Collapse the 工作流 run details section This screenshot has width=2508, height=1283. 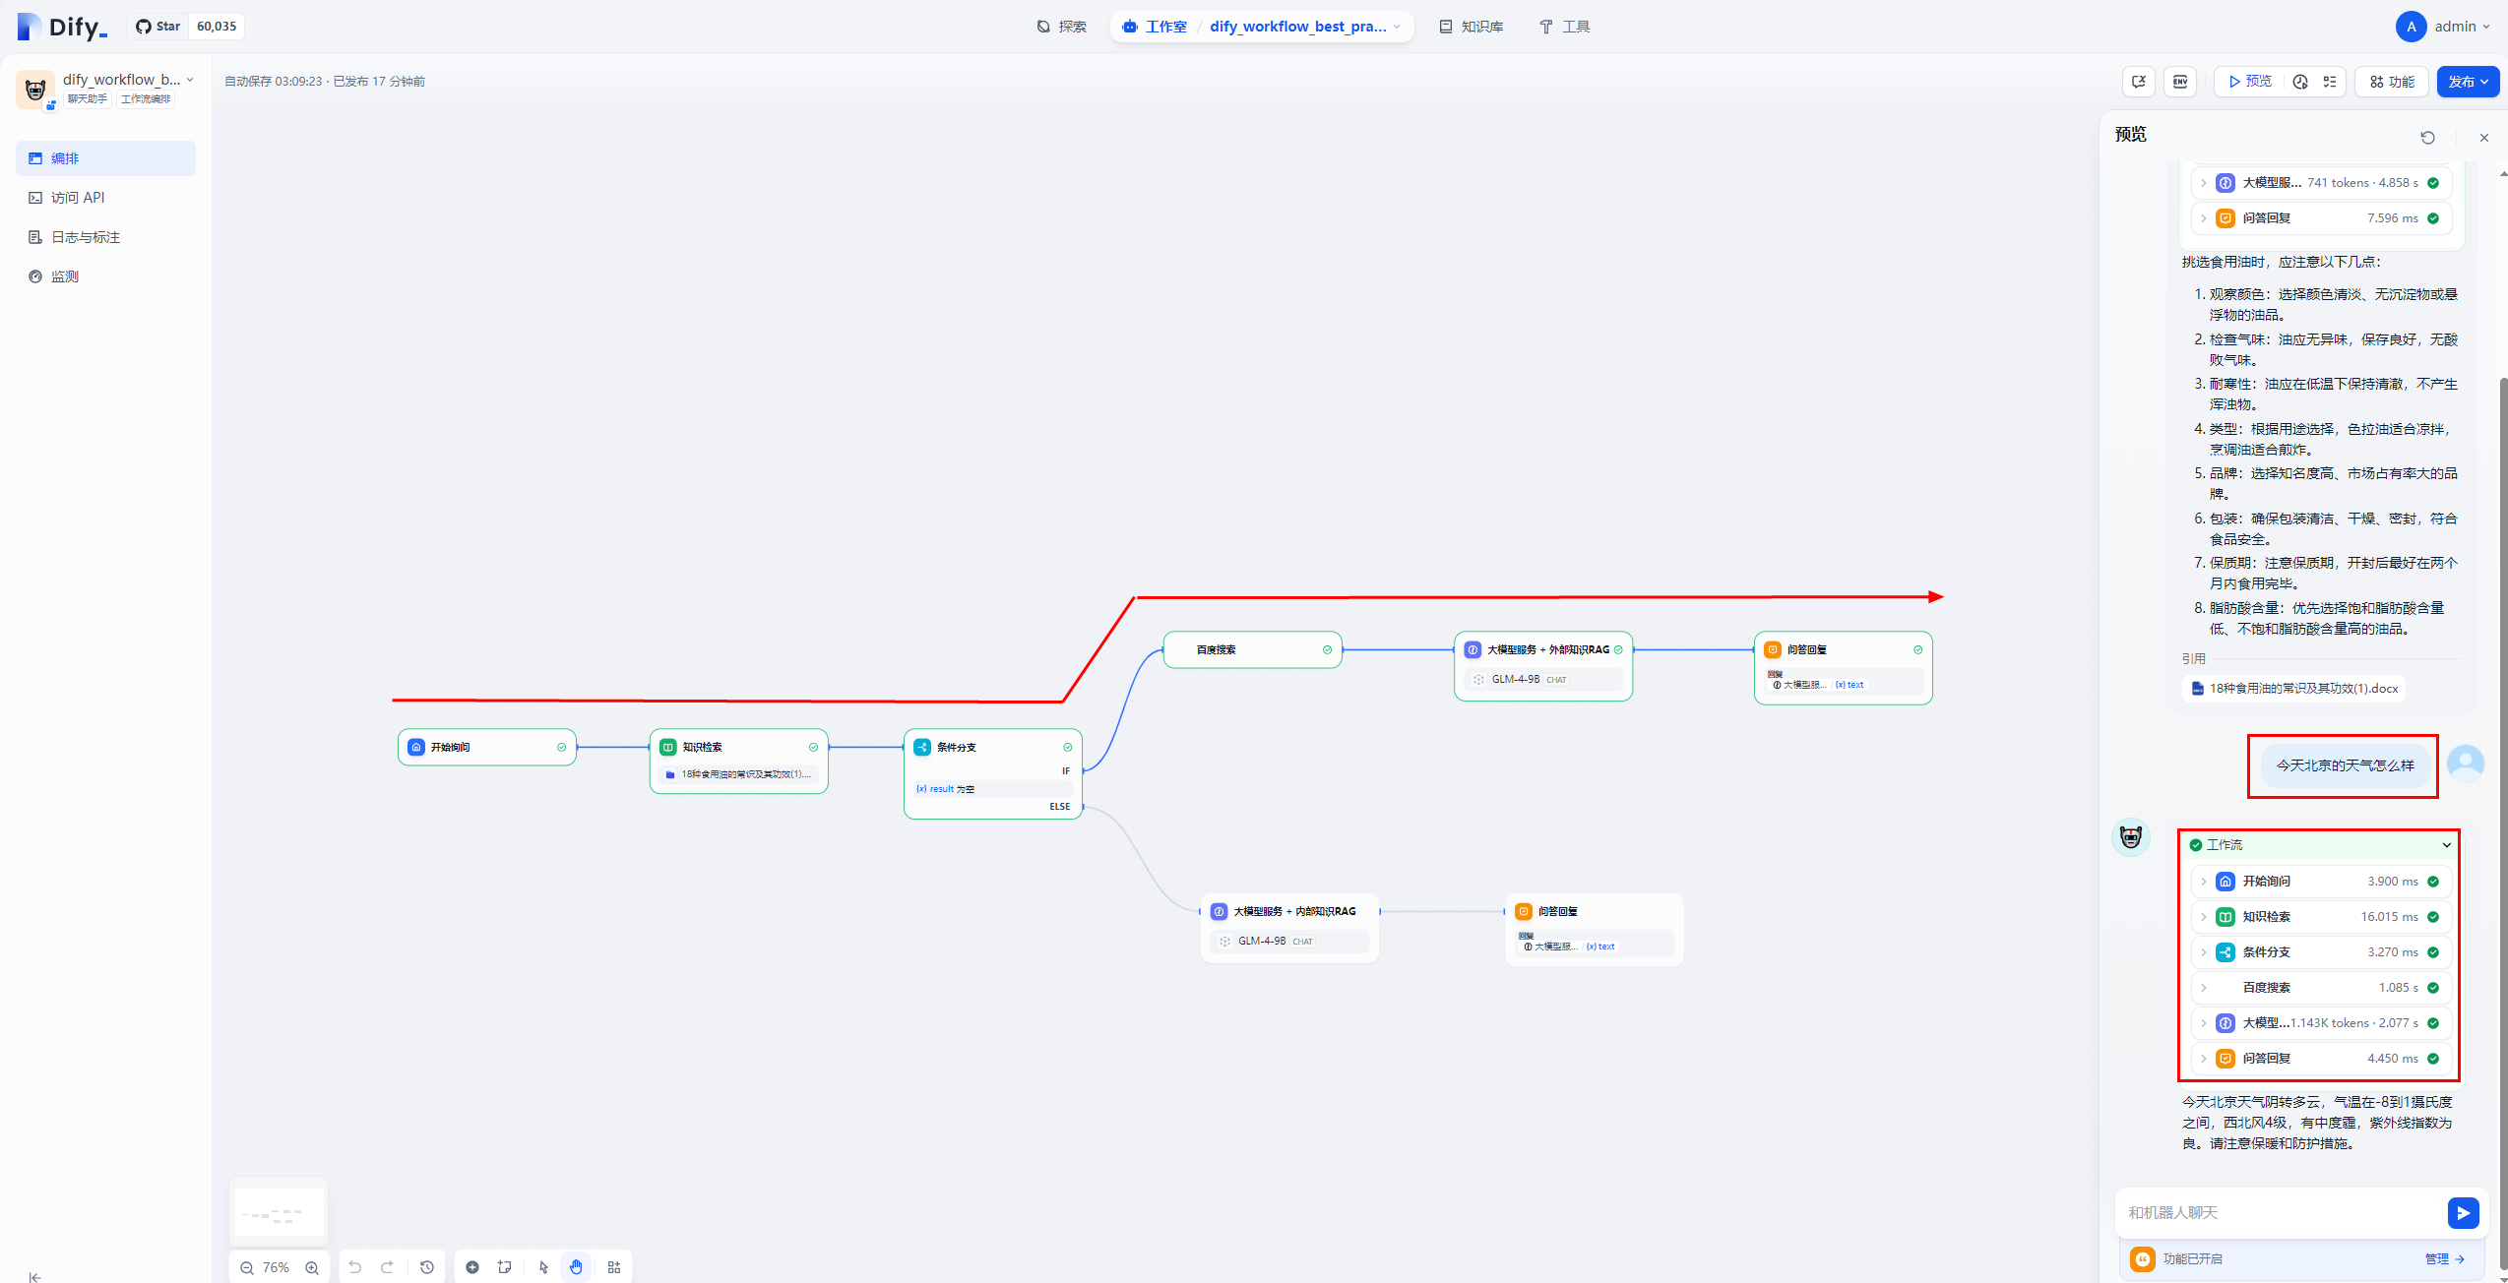click(2446, 845)
